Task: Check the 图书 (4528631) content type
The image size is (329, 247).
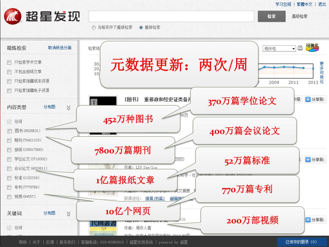Action: tap(9, 131)
